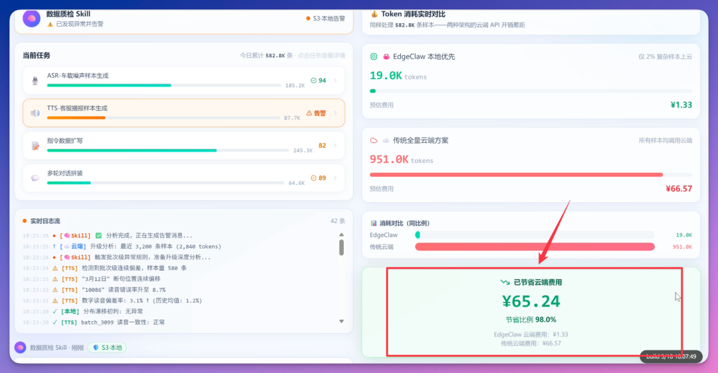The width and height of the screenshot is (718, 373).
Task: Click the small avatar beside 数据质检 Skill · 刚刚
Action: point(20,347)
